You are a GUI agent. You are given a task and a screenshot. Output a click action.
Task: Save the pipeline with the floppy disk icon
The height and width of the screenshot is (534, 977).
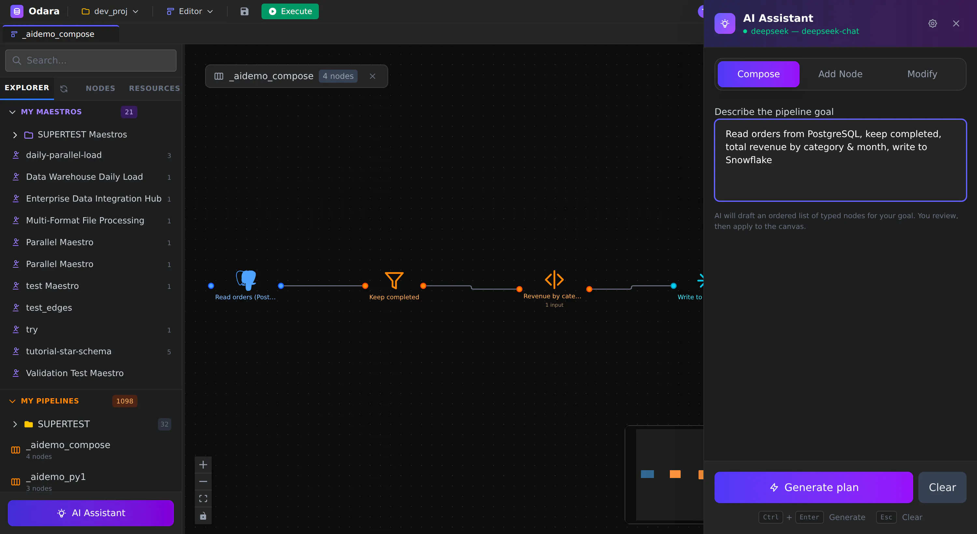[x=244, y=11]
